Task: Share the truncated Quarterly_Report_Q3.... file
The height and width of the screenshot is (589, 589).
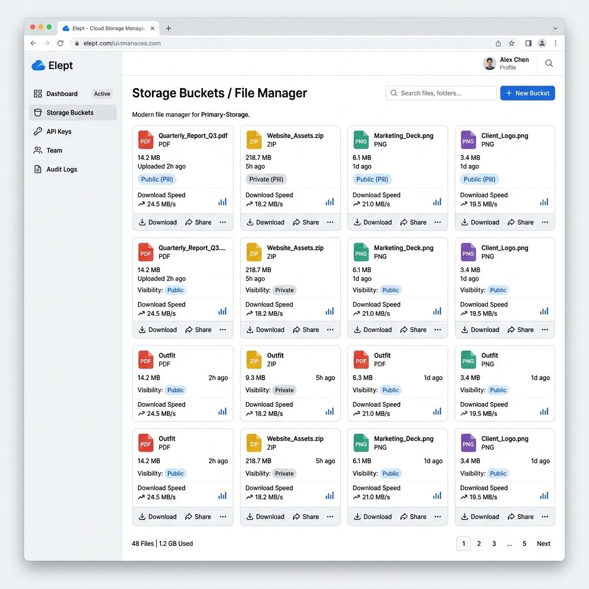Action: click(198, 330)
